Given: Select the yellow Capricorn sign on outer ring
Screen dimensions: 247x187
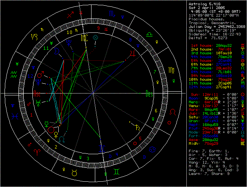Looking at the screenshot, I should (35, 37).
